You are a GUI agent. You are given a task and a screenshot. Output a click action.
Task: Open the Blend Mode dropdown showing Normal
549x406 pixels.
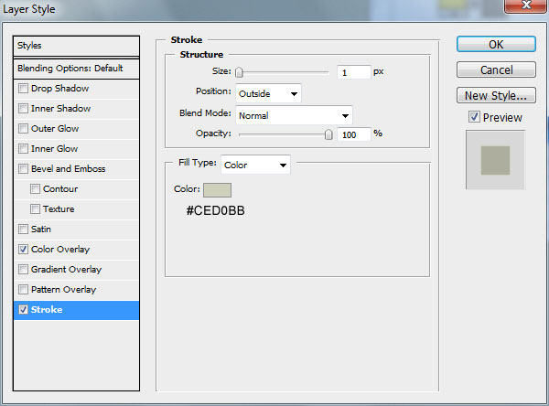(294, 115)
